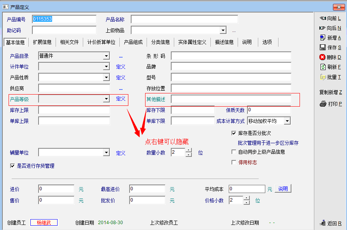Click the red 删除 (delete) icon
Viewport: 347px width, 230px height.
click(x=322, y=57)
